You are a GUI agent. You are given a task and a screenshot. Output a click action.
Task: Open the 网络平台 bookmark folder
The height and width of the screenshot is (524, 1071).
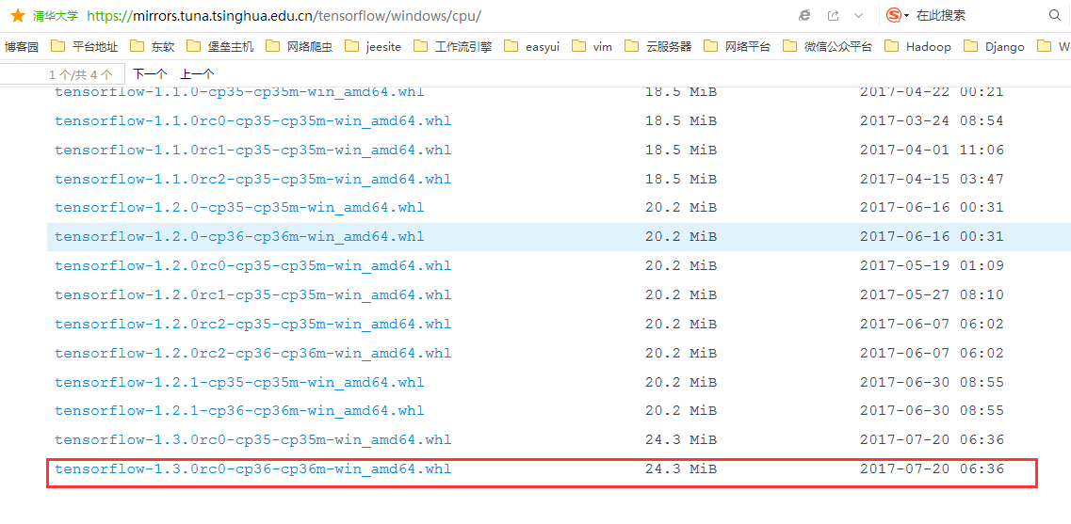pyautogui.click(x=737, y=46)
